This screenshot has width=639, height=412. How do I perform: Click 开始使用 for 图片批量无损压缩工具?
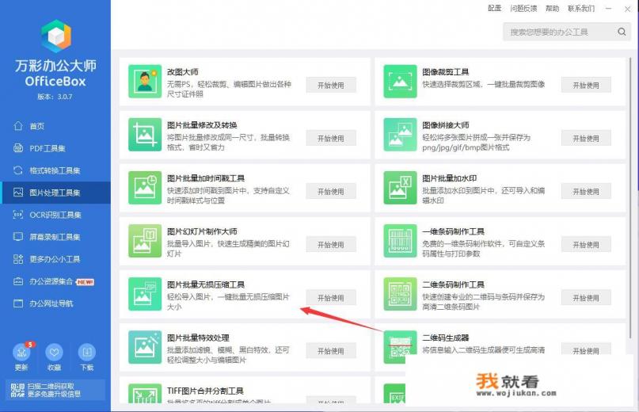[331, 298]
